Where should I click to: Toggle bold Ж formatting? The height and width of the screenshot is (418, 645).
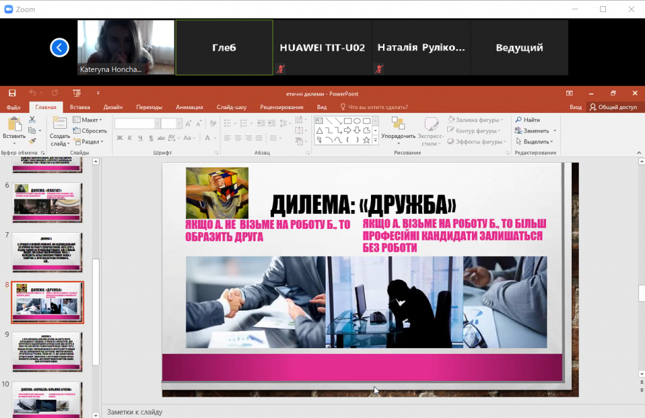pos(119,138)
